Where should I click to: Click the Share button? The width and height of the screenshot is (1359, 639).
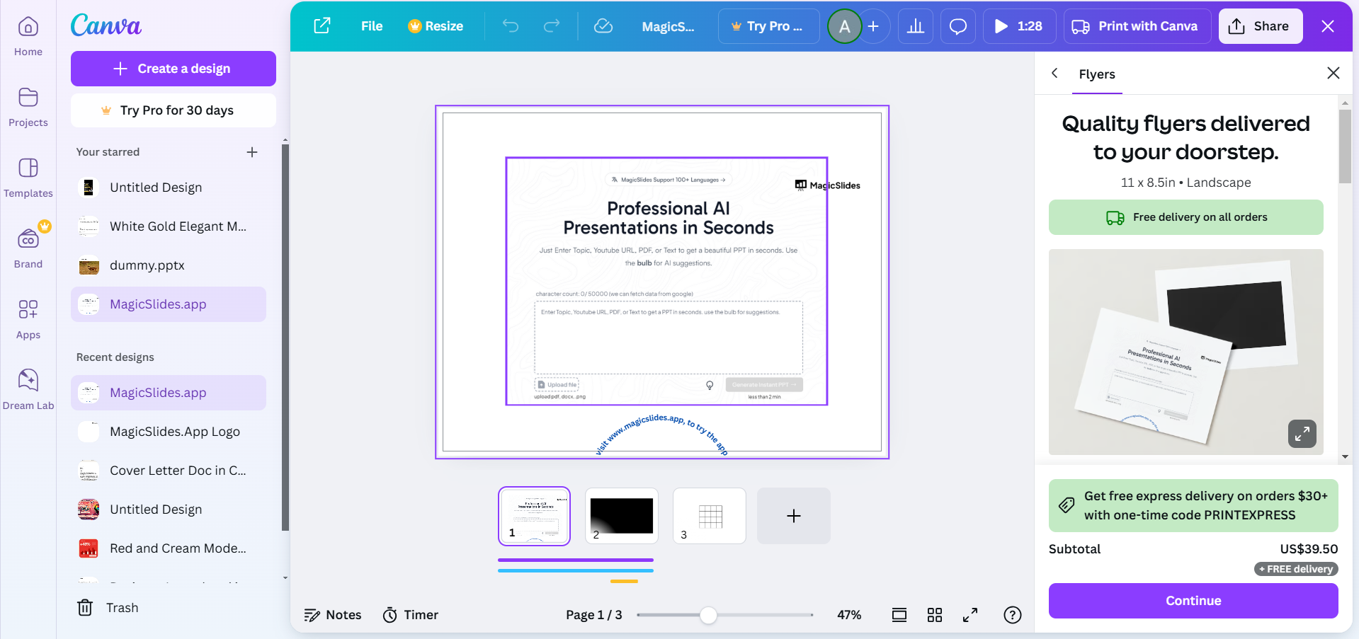coord(1261,26)
